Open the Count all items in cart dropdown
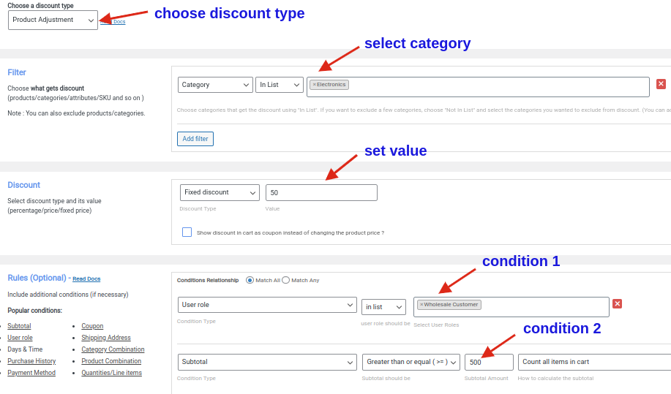 593,362
